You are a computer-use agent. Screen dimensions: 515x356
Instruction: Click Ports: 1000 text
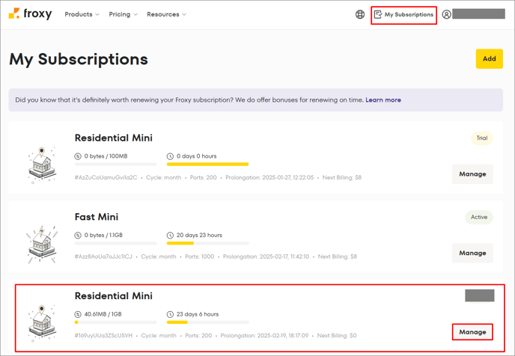point(200,257)
